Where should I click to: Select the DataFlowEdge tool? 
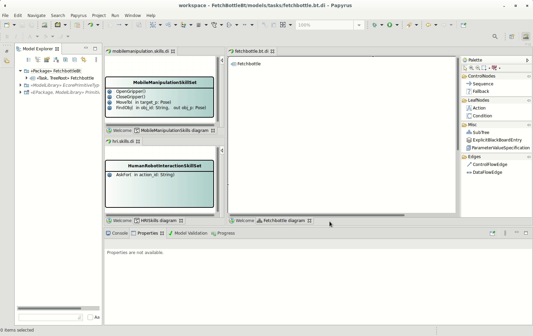(x=487, y=172)
